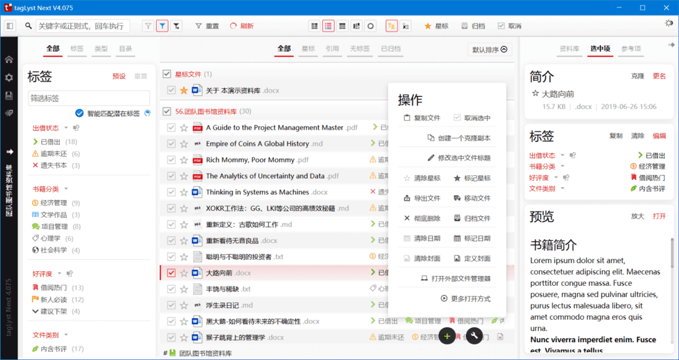Image resolution: width=679 pixels, height=360 pixels.
Task: Click the black filter-clear icon
Action: 177,26
